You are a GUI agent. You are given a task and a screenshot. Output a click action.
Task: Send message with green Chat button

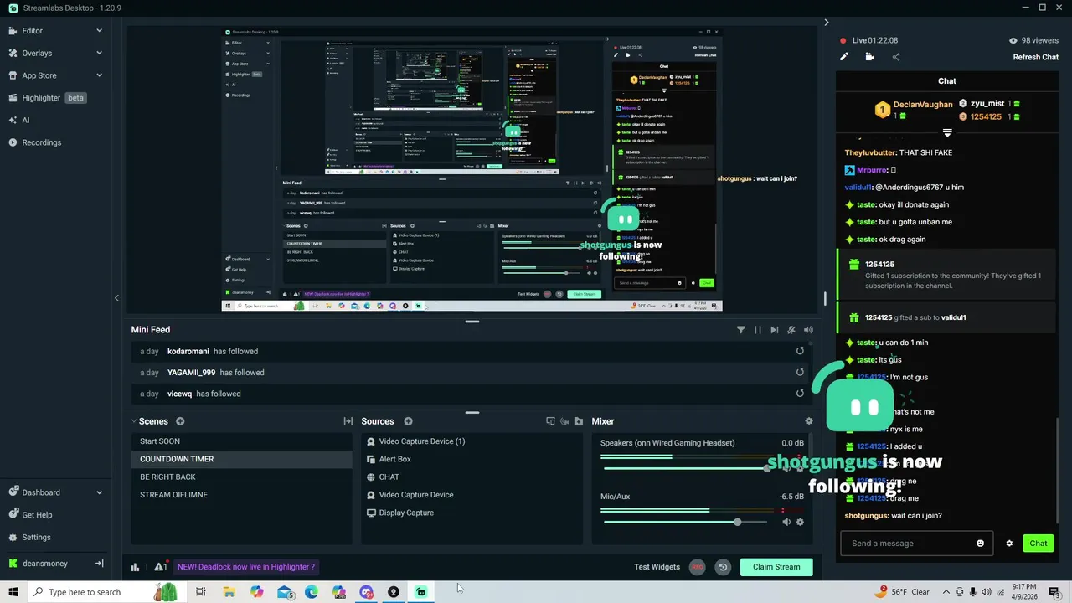(1038, 544)
